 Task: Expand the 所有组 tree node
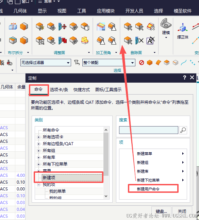[38, 151]
